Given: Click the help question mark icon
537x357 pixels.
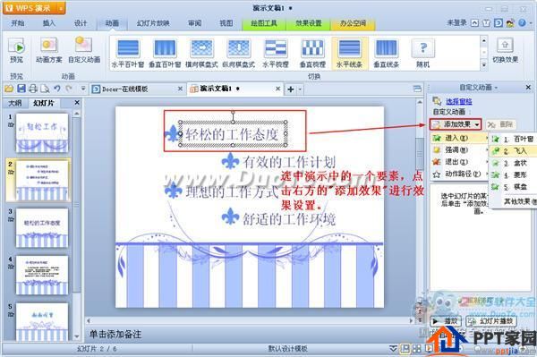Looking at the screenshot, I should click(x=522, y=23).
